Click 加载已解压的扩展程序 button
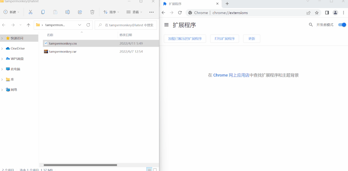 pyautogui.click(x=185, y=39)
